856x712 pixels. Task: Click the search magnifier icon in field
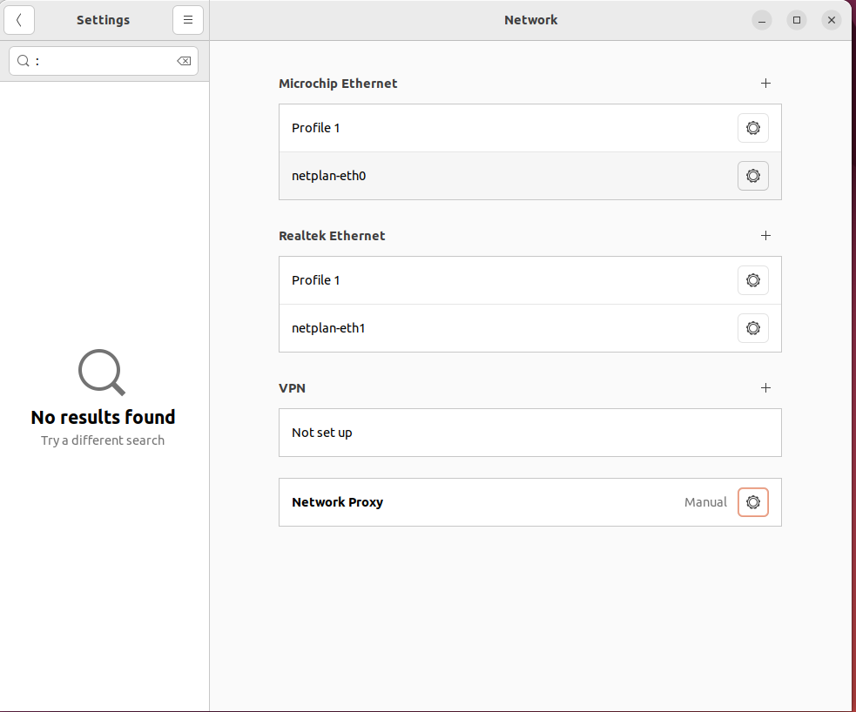point(23,61)
